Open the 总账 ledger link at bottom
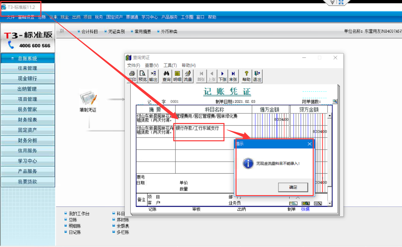 pos(73,220)
